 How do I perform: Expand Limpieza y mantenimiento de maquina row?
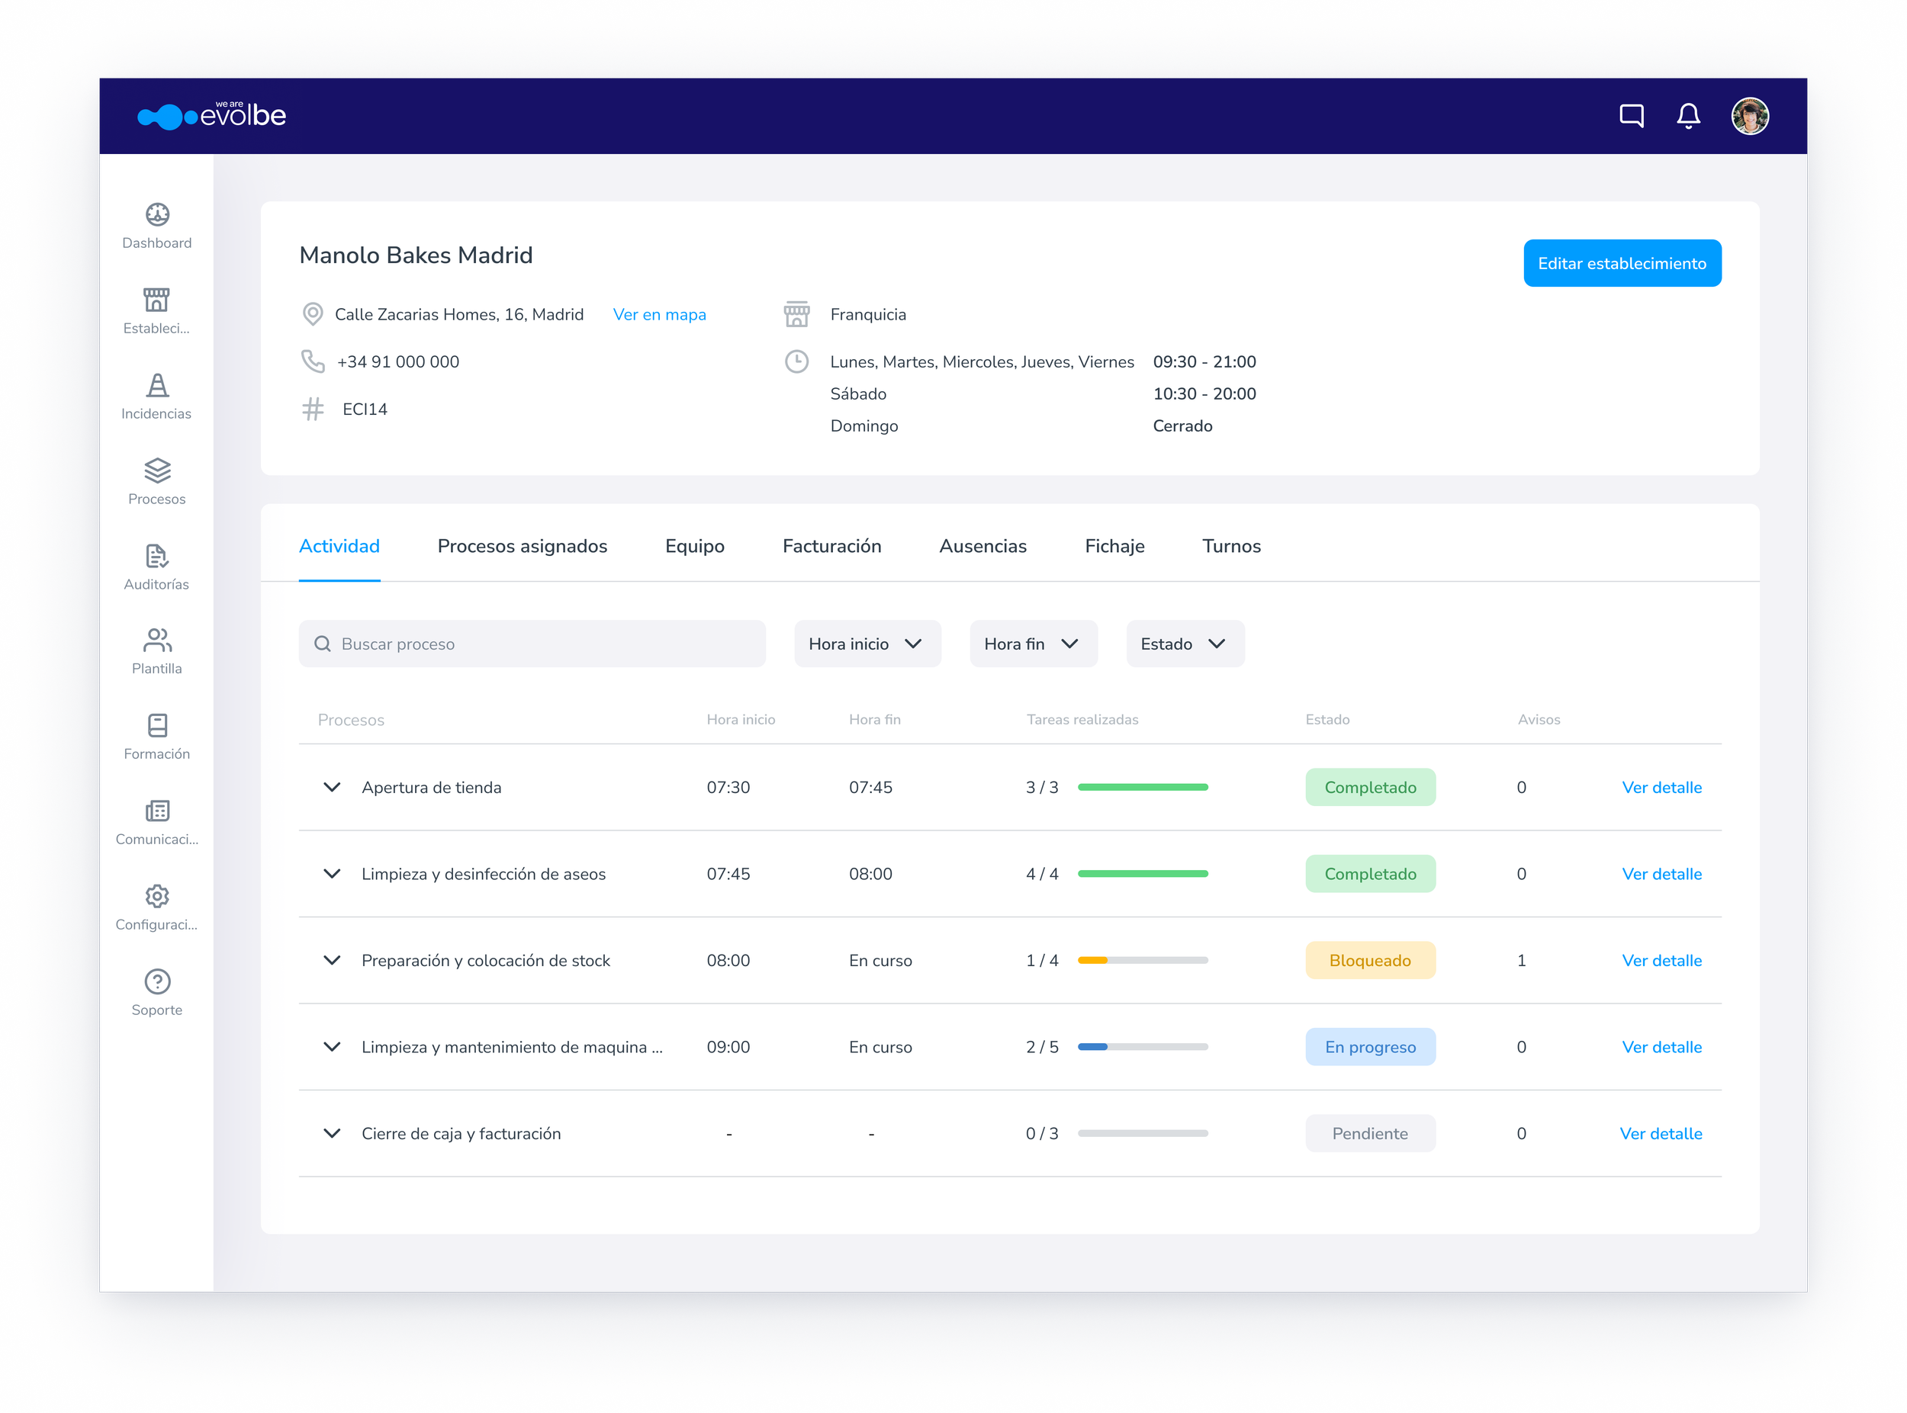click(x=332, y=1046)
